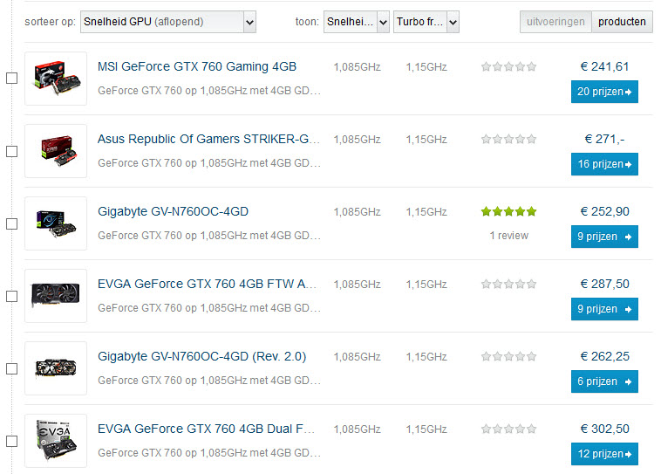Open 'Gigabyte GV-N760OC-4GD (Rev. 2.0)' title link
Screen dimensions: 661x474
tap(201, 356)
